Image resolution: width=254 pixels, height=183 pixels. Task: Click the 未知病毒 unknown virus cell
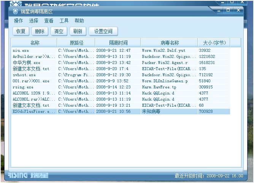point(151,111)
